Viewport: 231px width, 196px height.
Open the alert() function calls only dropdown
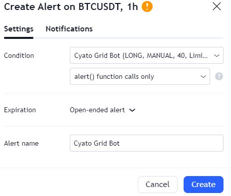click(x=140, y=76)
